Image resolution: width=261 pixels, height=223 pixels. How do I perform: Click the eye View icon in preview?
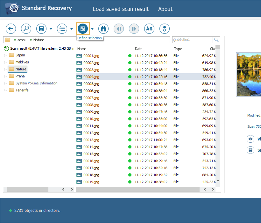coord(250,139)
